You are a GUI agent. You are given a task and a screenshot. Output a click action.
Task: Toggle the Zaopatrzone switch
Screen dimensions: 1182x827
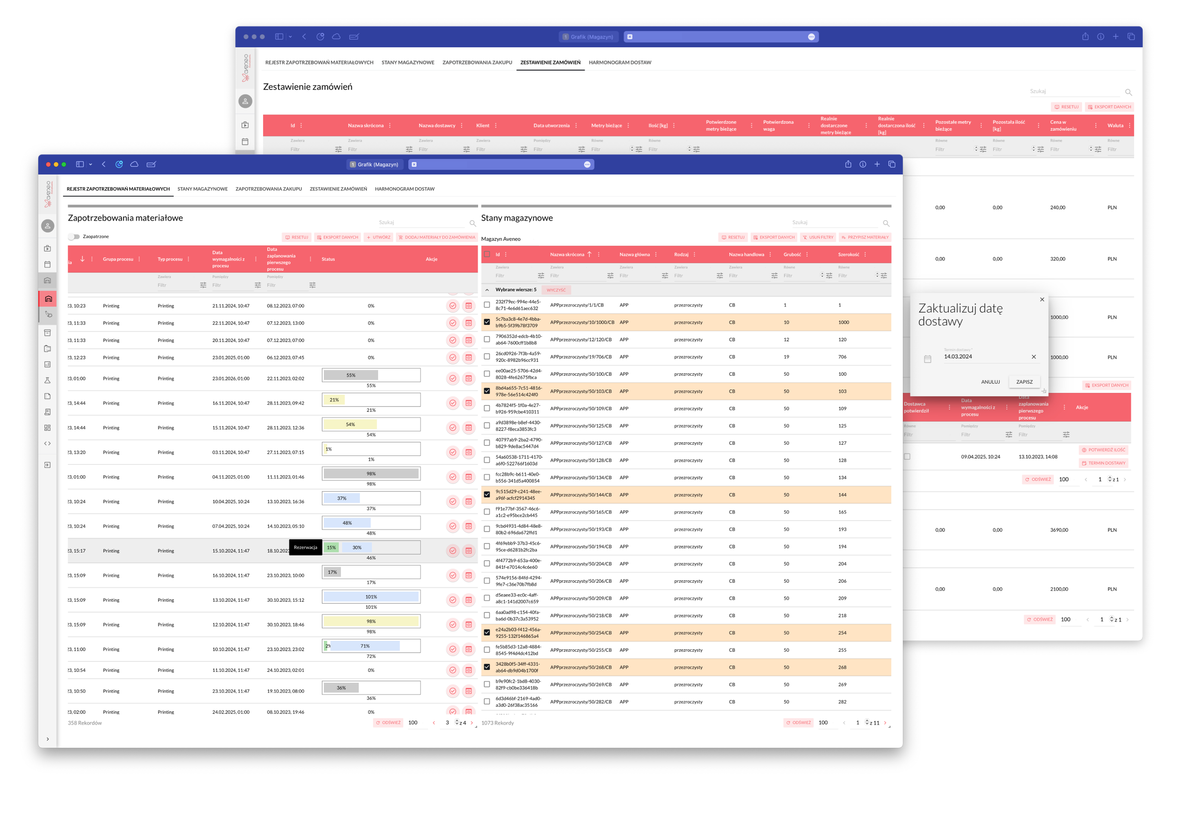74,237
